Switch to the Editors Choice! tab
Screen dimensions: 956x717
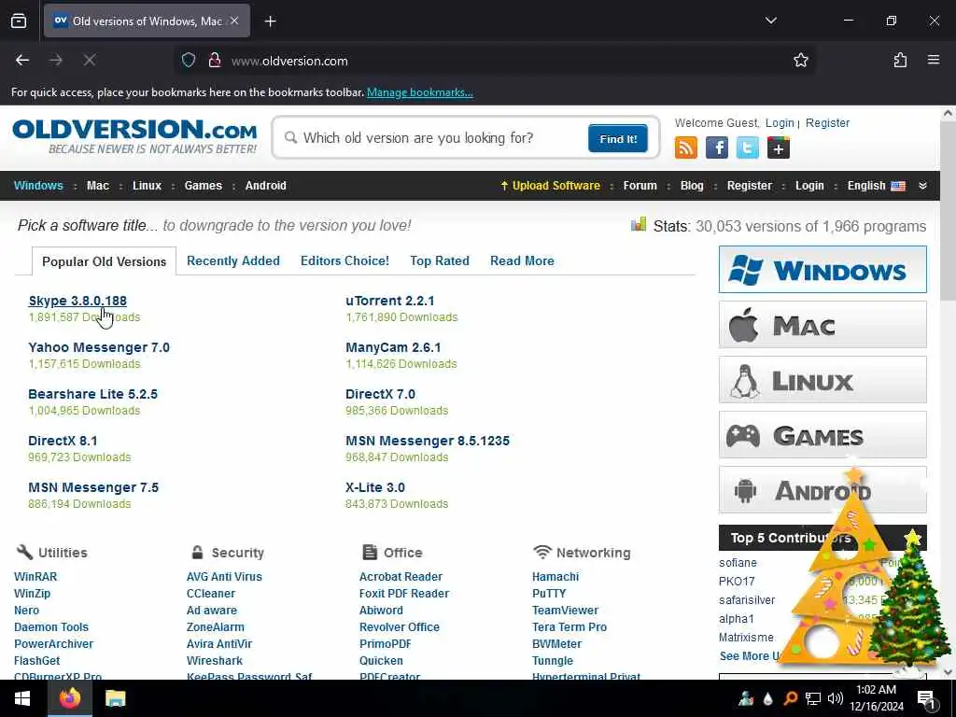pyautogui.click(x=344, y=260)
